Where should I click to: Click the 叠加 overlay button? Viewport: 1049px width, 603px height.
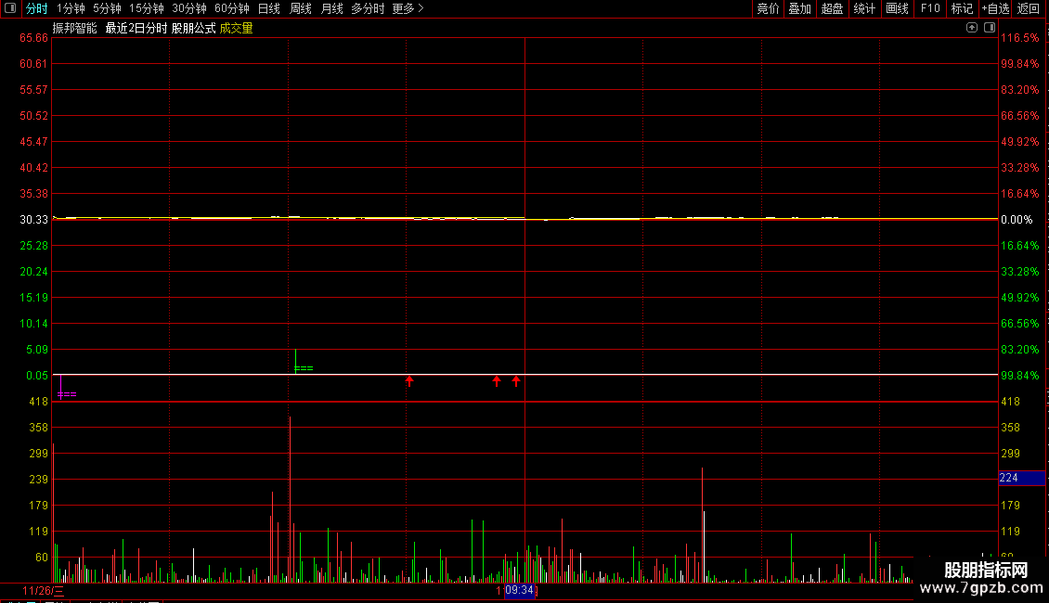799,8
